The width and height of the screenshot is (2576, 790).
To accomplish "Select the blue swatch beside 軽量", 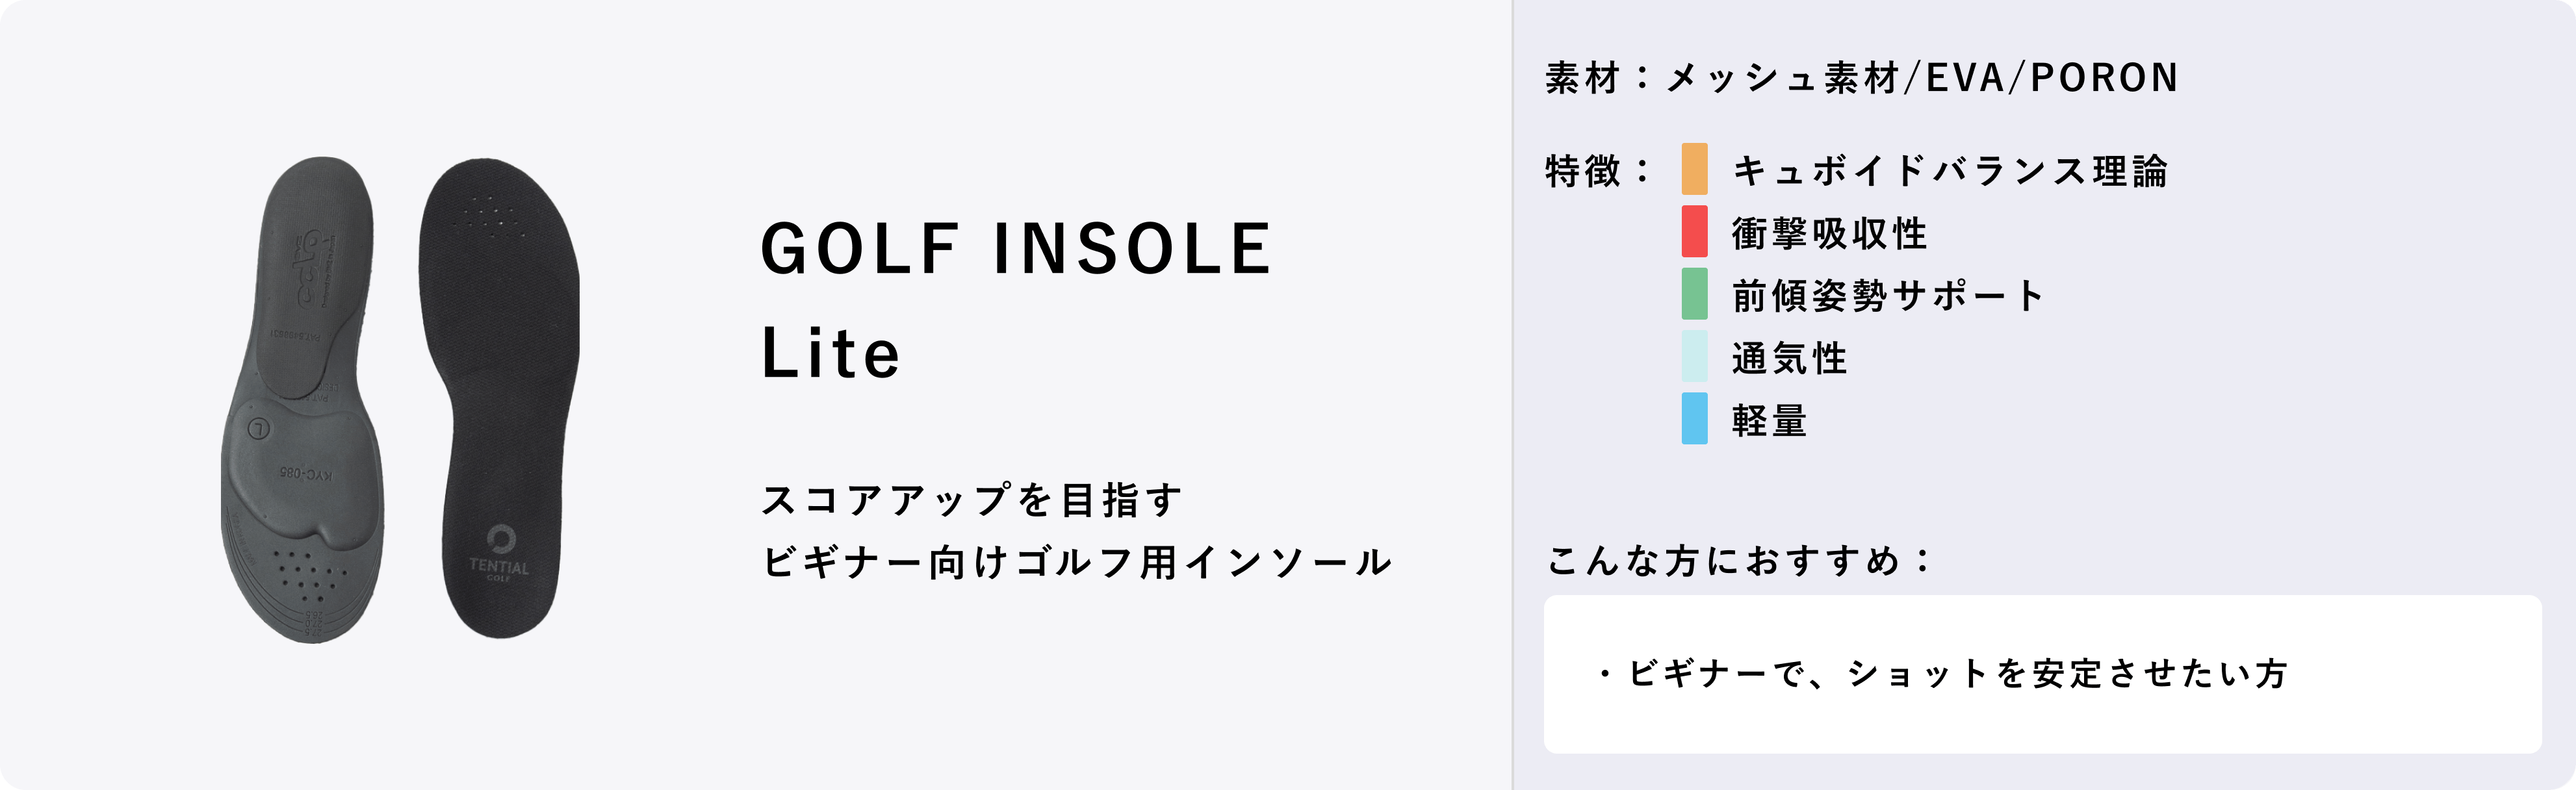I will click(x=1694, y=418).
